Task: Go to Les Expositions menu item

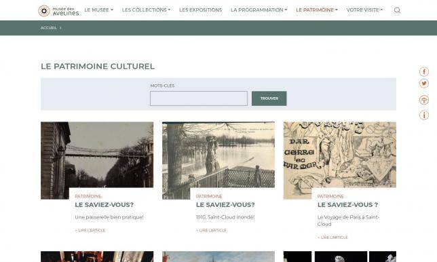Action: tap(200, 10)
